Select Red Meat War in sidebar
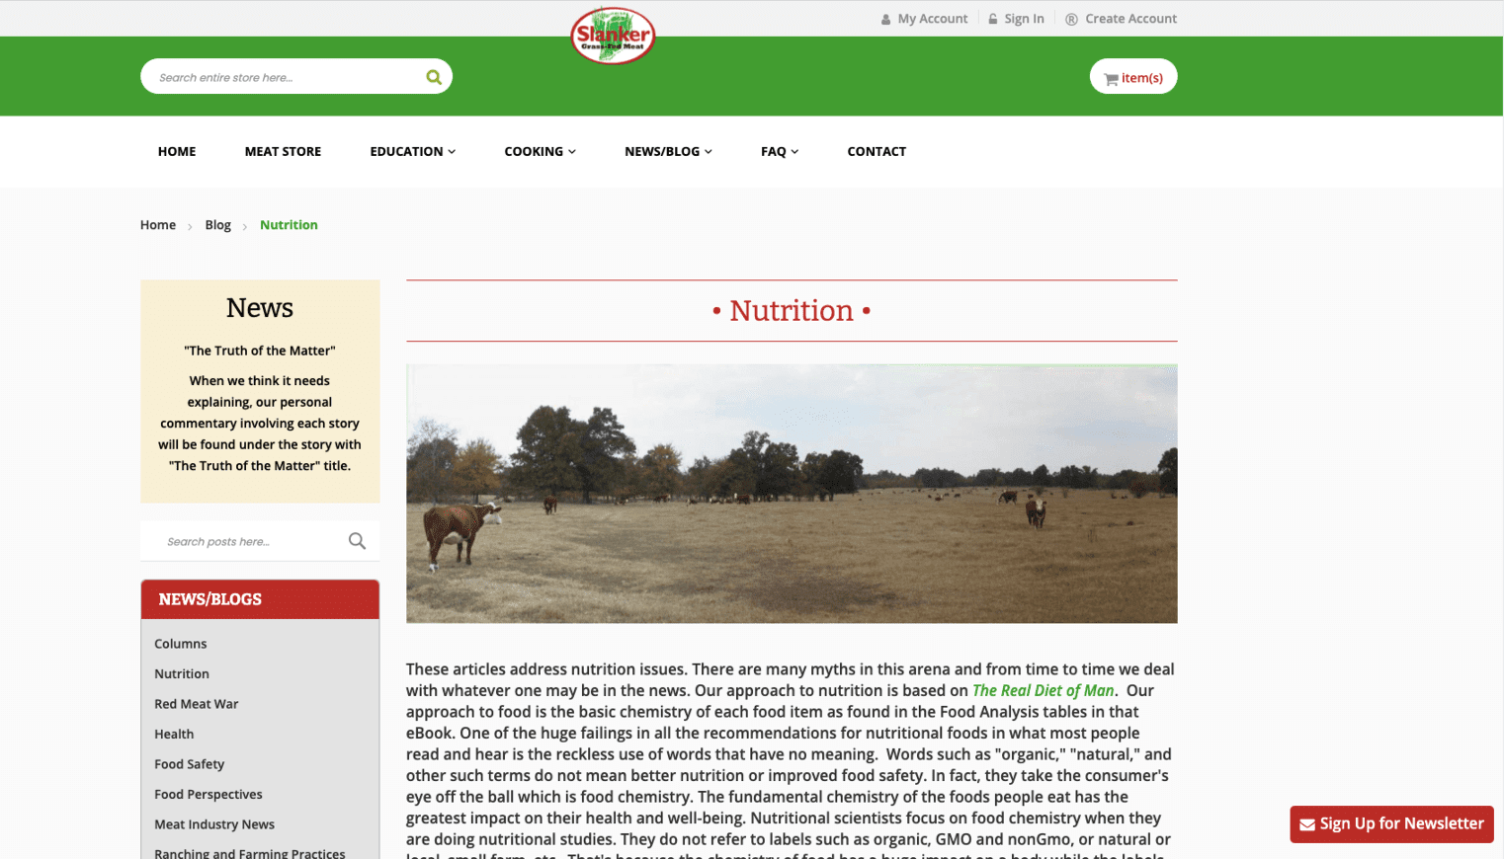The width and height of the screenshot is (1504, 859). [197, 704]
